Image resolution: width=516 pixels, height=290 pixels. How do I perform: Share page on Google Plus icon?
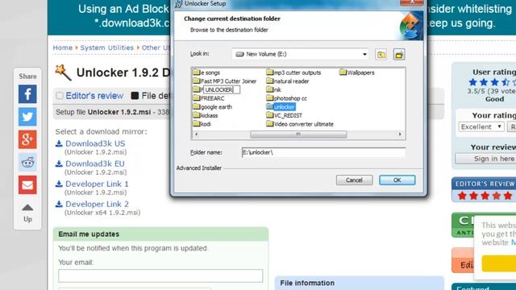tap(27, 139)
